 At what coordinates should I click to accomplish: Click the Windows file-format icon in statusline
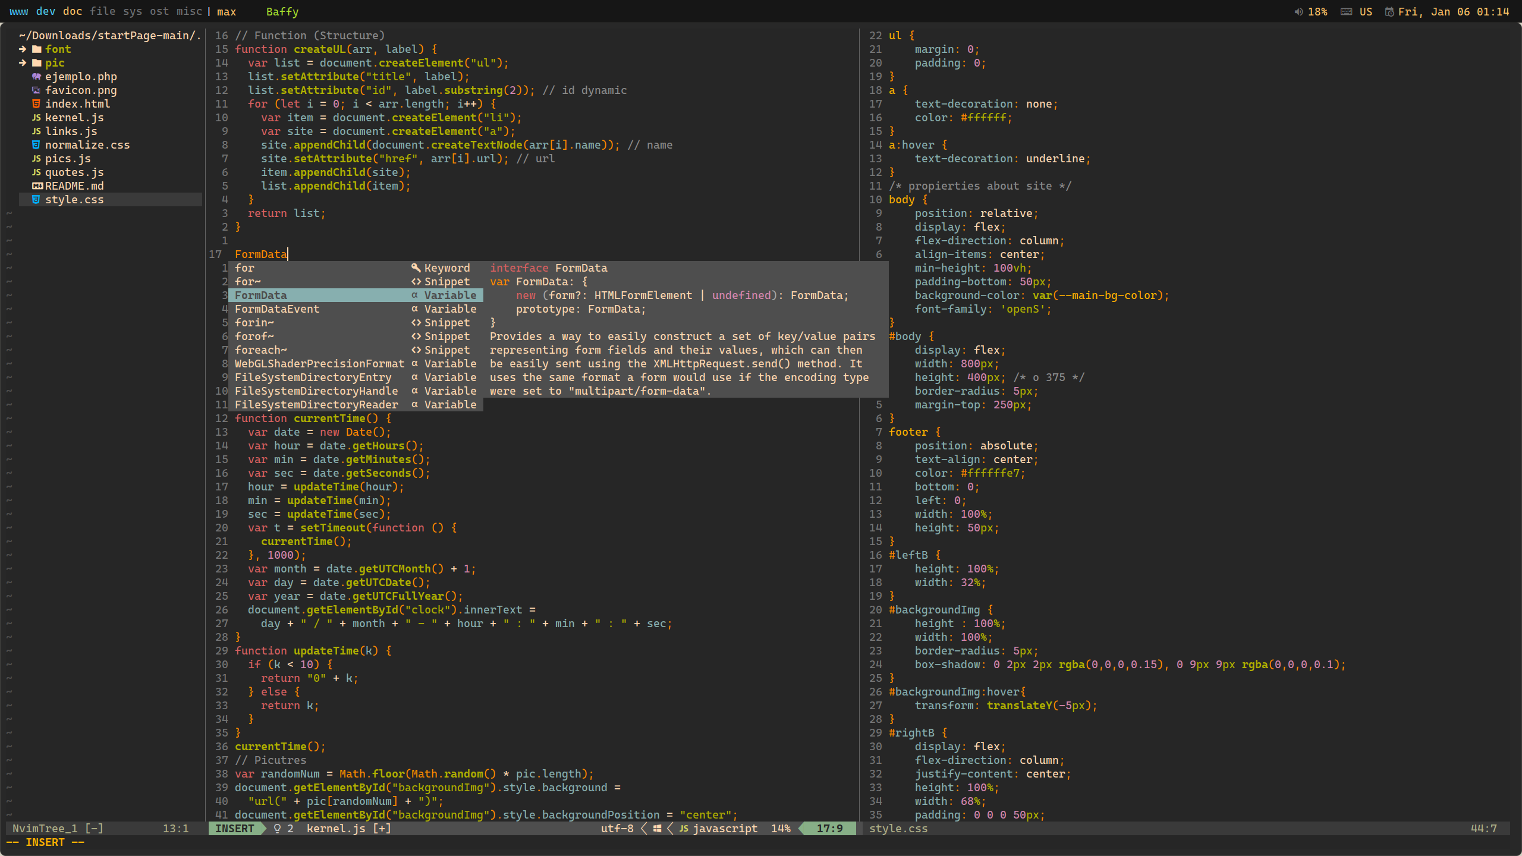pyautogui.click(x=657, y=829)
